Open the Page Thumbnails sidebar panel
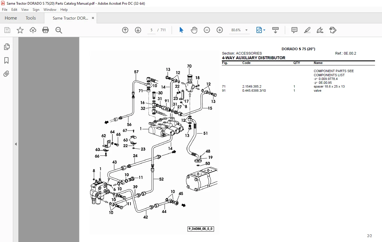The height and width of the screenshot is (242, 382). (6, 47)
